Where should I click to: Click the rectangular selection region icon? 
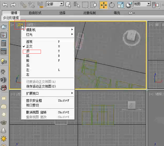pos(85,5)
